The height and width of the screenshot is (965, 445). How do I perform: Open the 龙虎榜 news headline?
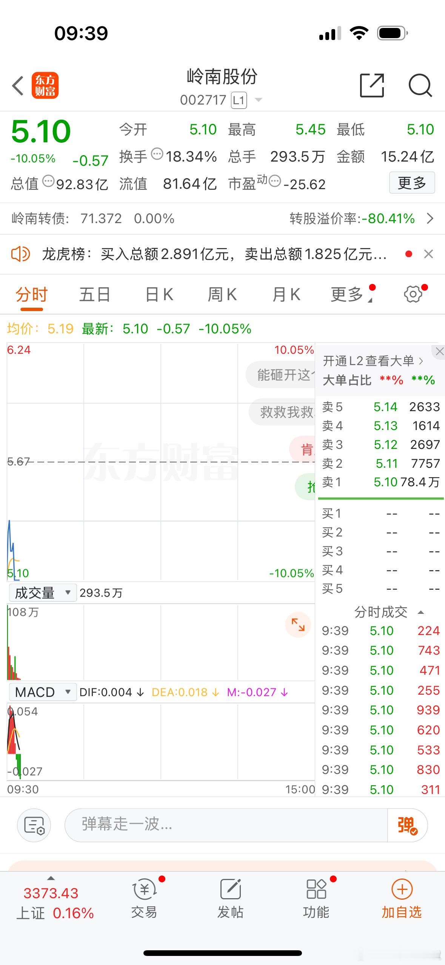click(214, 254)
